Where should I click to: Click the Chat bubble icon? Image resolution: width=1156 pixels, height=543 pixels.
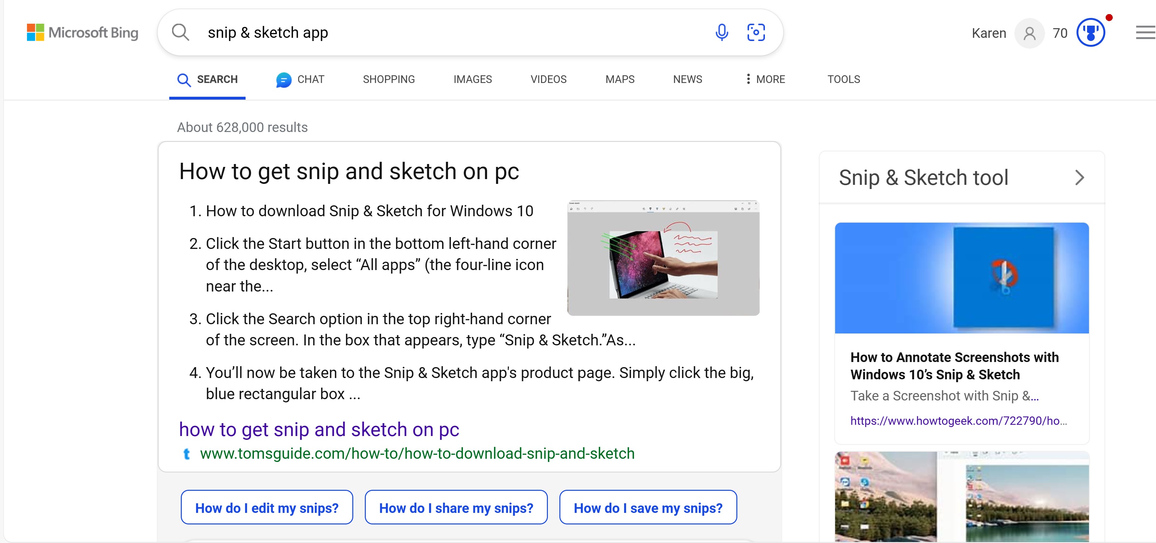tap(283, 80)
